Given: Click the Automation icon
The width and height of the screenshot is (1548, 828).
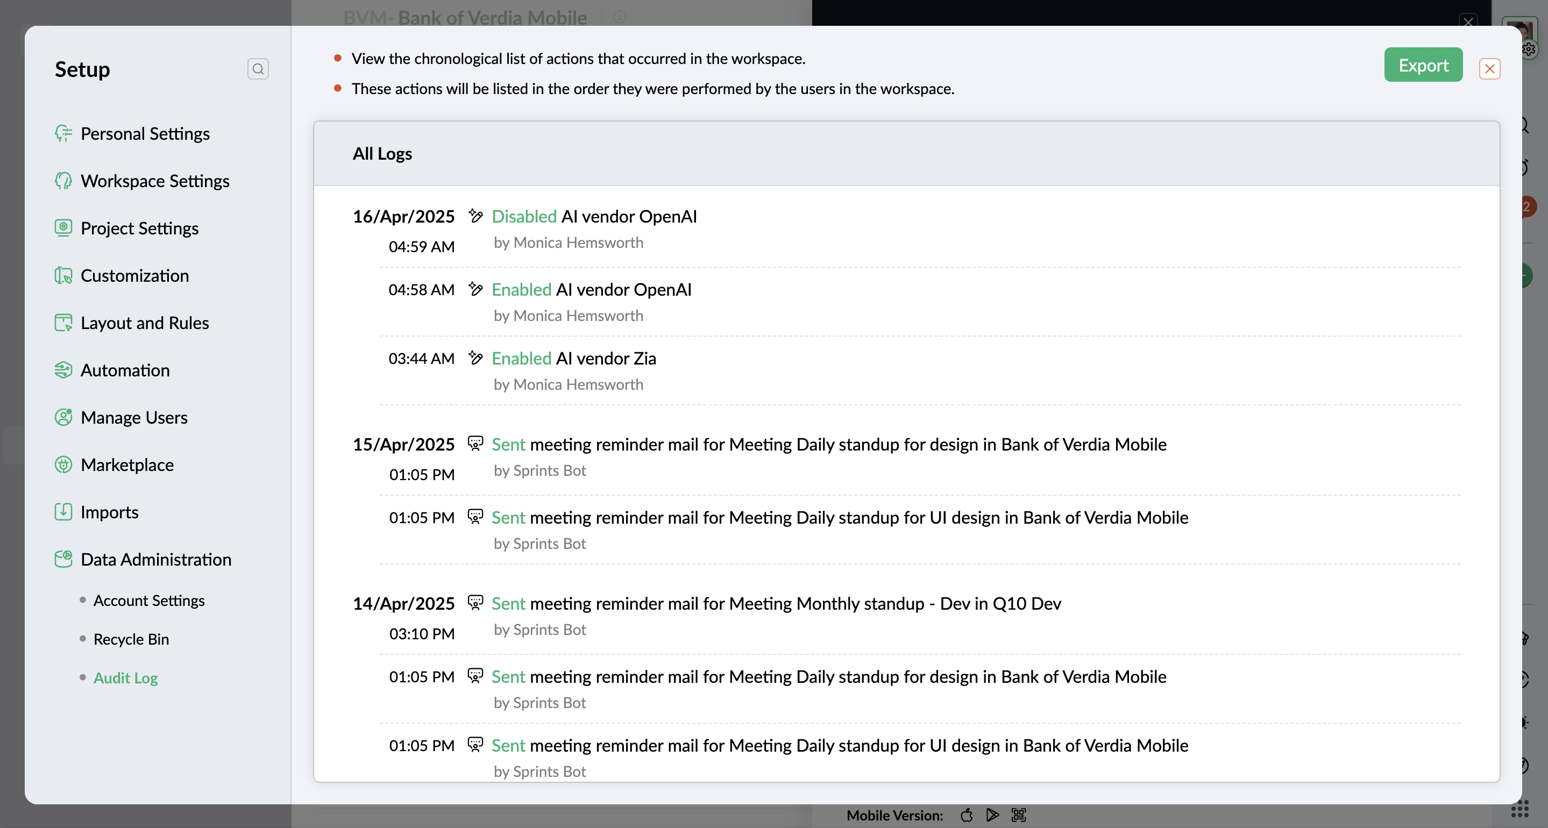Looking at the screenshot, I should (63, 370).
